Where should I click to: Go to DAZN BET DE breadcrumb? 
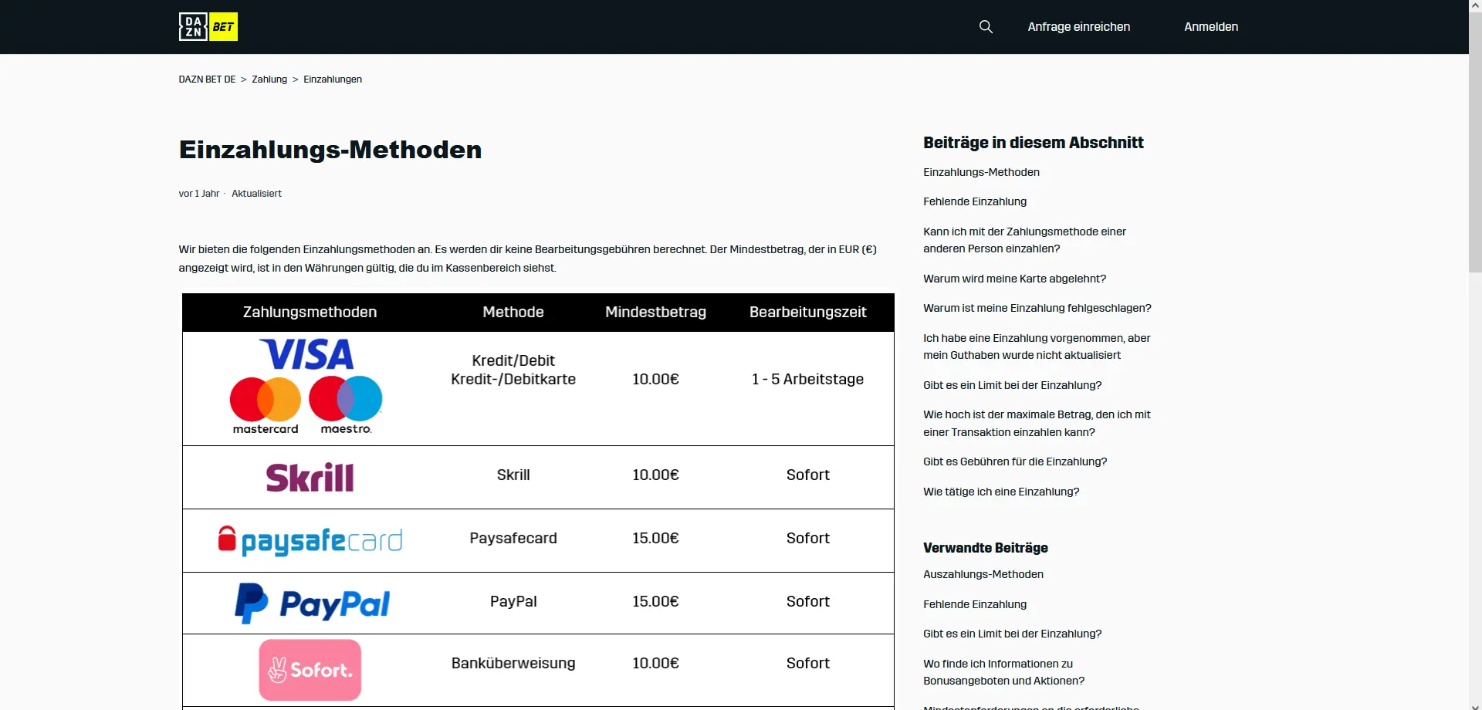point(207,79)
